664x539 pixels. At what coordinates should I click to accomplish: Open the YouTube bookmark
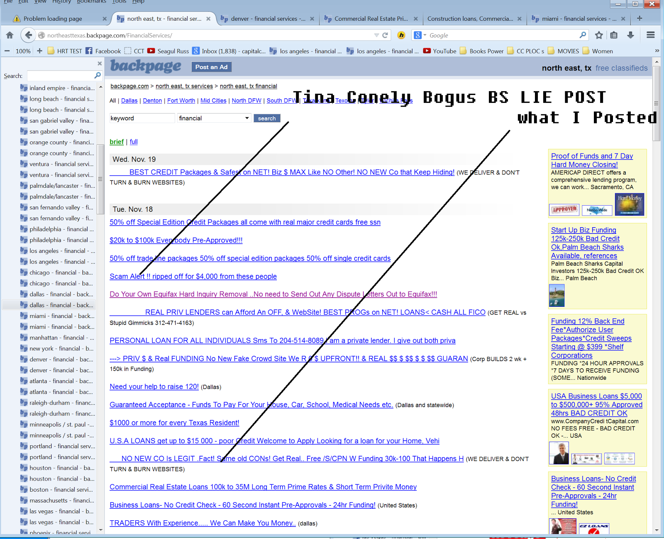pyautogui.click(x=439, y=51)
